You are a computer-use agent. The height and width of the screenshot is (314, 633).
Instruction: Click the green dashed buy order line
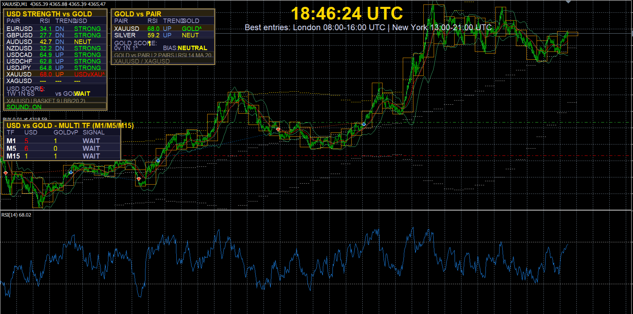coord(377,122)
